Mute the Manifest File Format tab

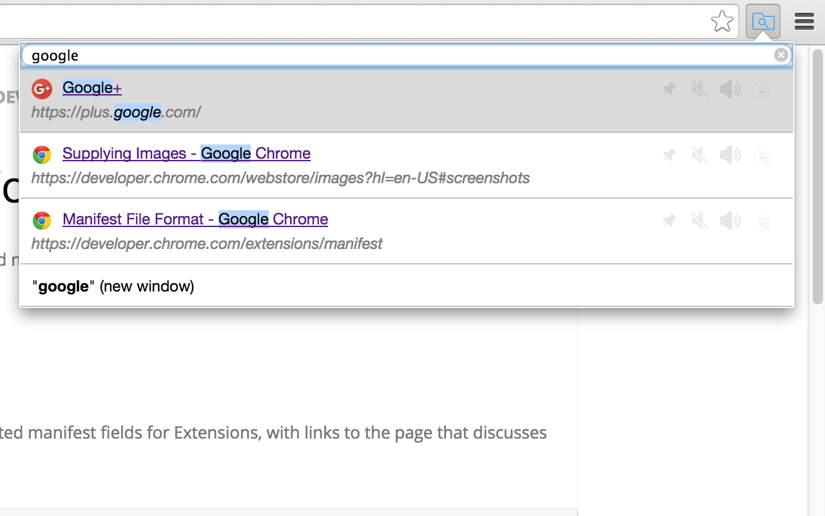699,221
